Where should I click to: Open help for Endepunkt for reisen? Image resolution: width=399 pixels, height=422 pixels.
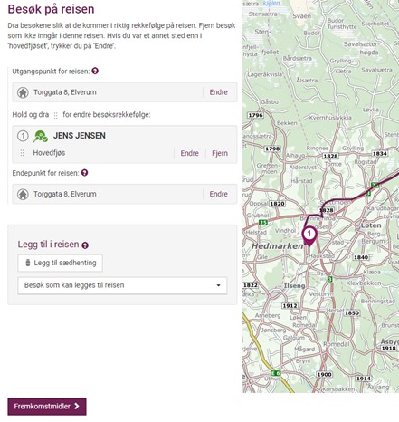click(x=85, y=173)
